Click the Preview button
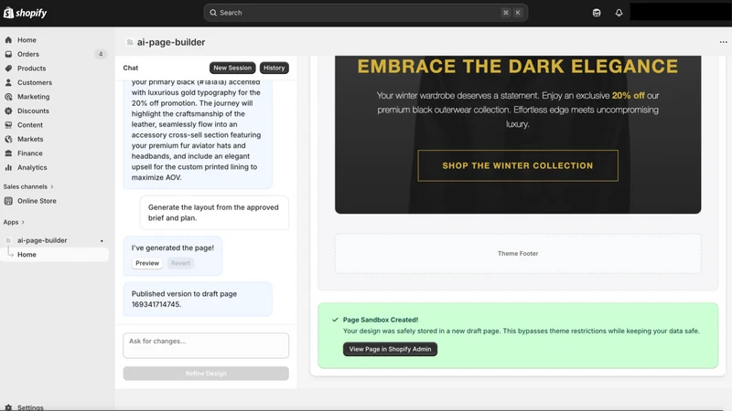Screen dimensions: 732x411 147,263
